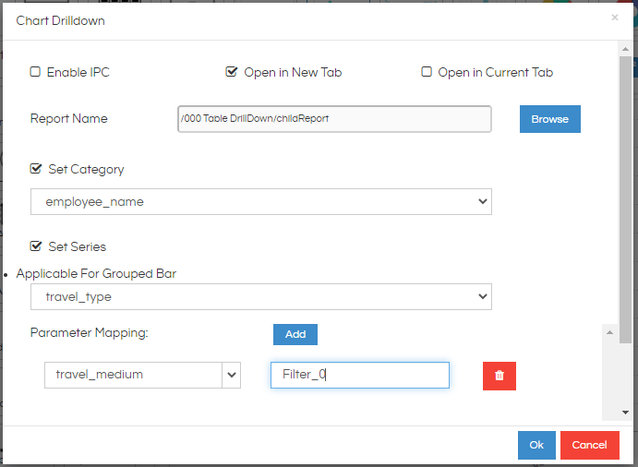Toggle the Set Series checkbox
This screenshot has width=638, height=467.
click(x=36, y=246)
